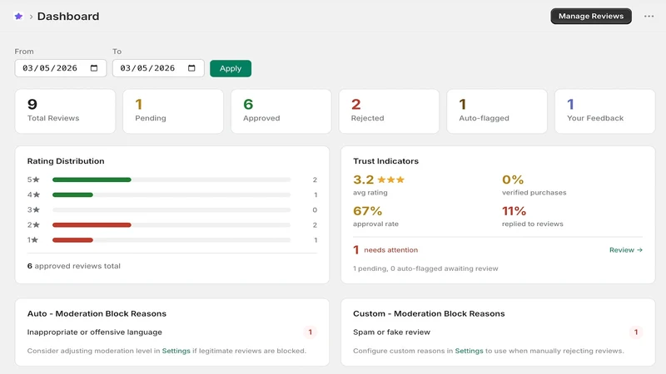Viewport: 666px width, 374px height.
Task: Open the Rejected reviews card
Action: point(389,111)
